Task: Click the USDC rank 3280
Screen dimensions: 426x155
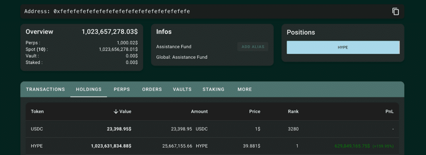Action: 293,129
